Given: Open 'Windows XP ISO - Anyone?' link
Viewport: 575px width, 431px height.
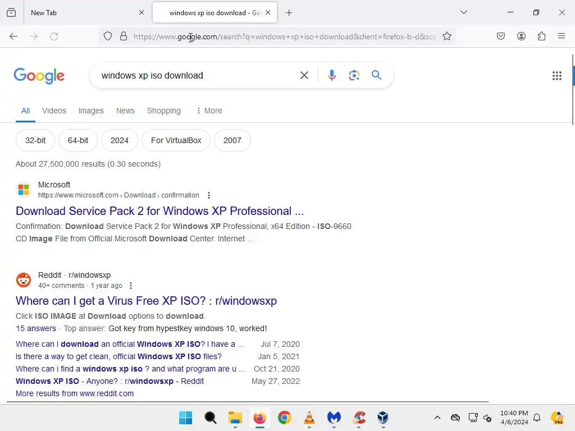Looking at the screenshot, I should click(x=109, y=381).
